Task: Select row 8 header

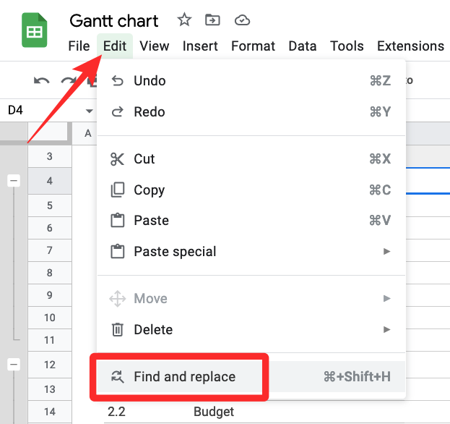Action: coord(50,273)
